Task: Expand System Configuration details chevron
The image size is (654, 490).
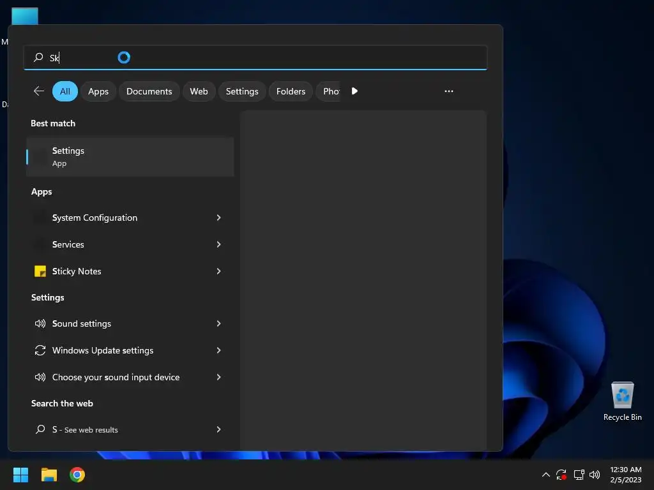Action: pyautogui.click(x=218, y=218)
